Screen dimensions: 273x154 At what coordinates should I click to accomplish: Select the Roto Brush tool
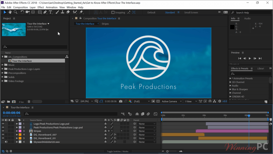(75, 12)
